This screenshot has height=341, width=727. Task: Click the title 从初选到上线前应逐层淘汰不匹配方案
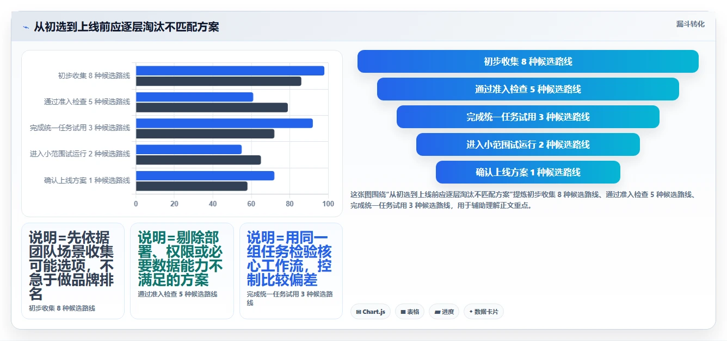click(126, 27)
